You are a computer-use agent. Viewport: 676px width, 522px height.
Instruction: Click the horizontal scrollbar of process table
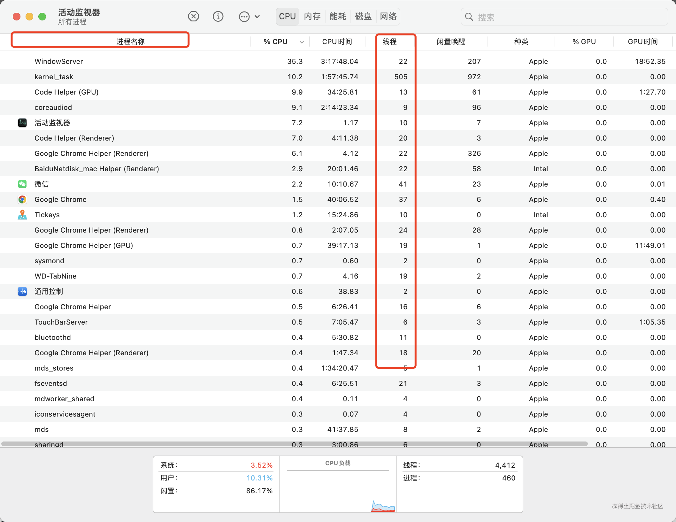[x=295, y=444]
